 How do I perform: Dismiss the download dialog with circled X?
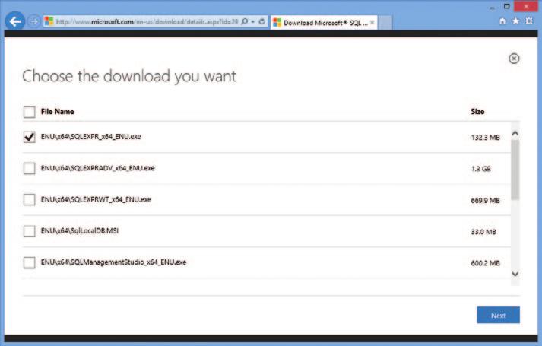514,59
